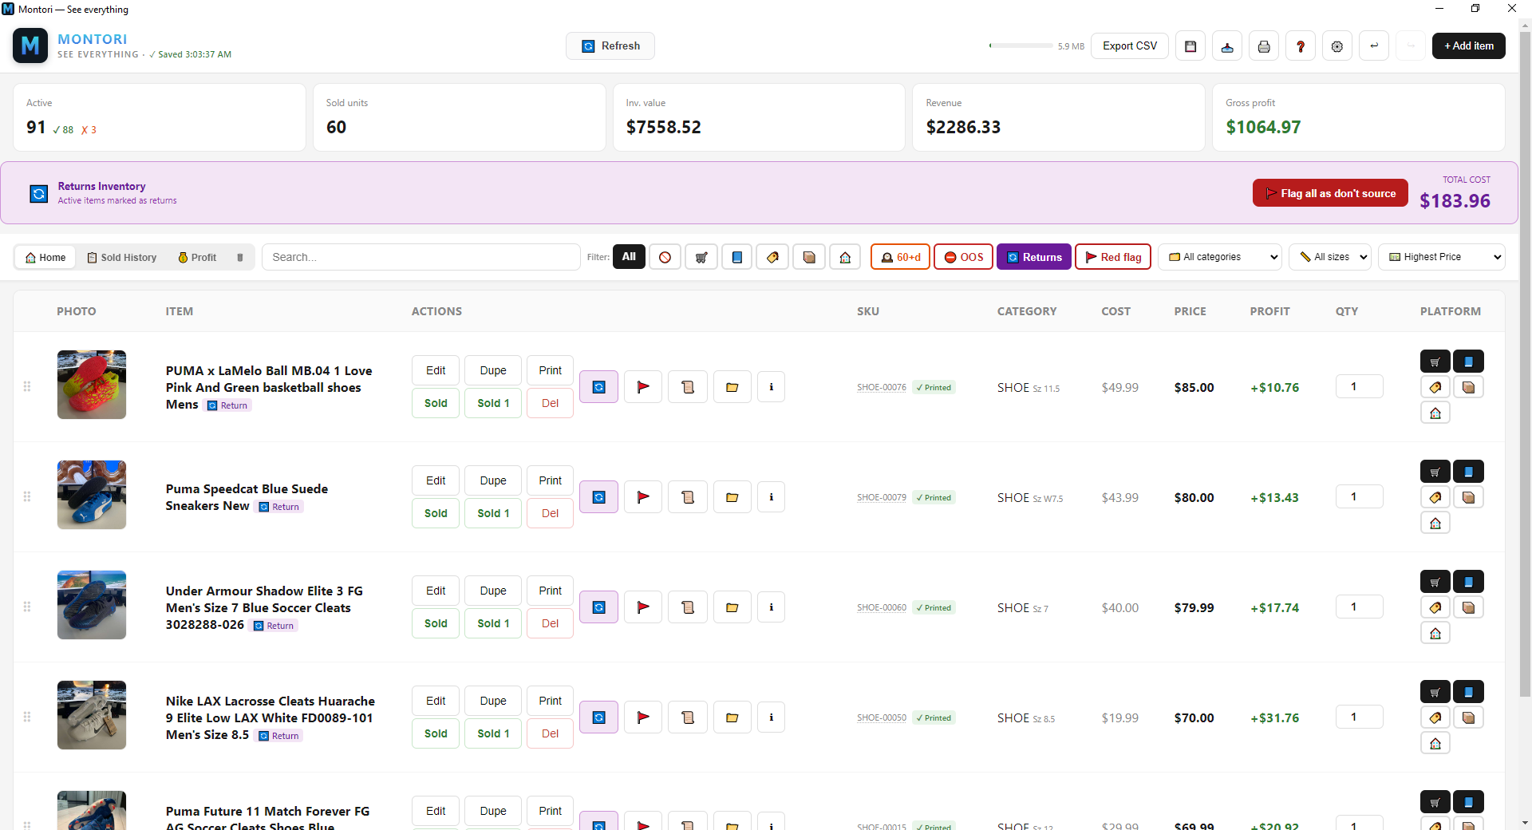Focus the Search field
This screenshot has width=1532, height=830.
421,257
